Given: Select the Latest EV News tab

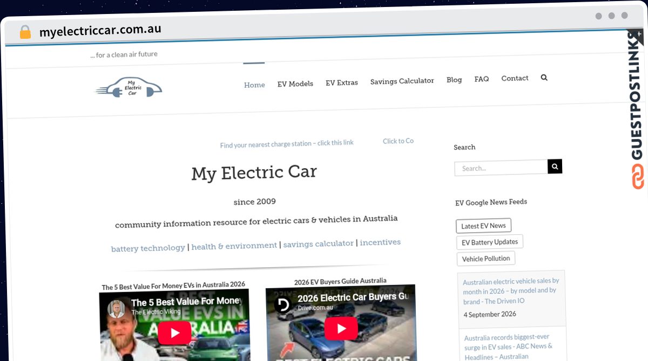Looking at the screenshot, I should pos(483,226).
